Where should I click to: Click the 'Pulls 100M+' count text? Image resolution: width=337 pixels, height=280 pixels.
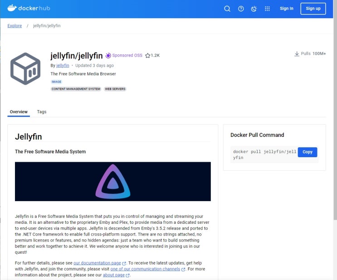pos(313,53)
